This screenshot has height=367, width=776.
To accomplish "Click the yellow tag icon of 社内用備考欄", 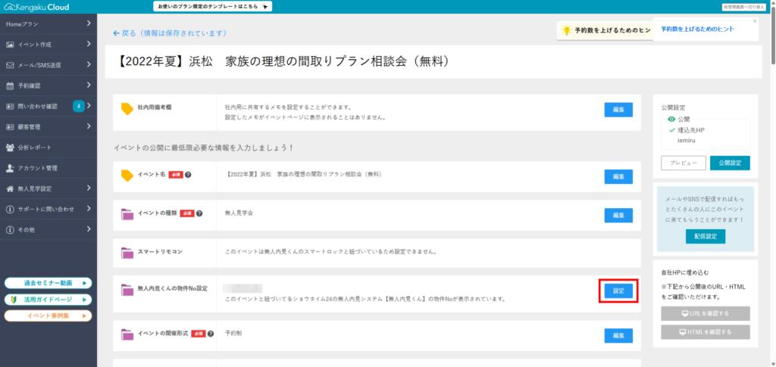I will click(x=127, y=109).
